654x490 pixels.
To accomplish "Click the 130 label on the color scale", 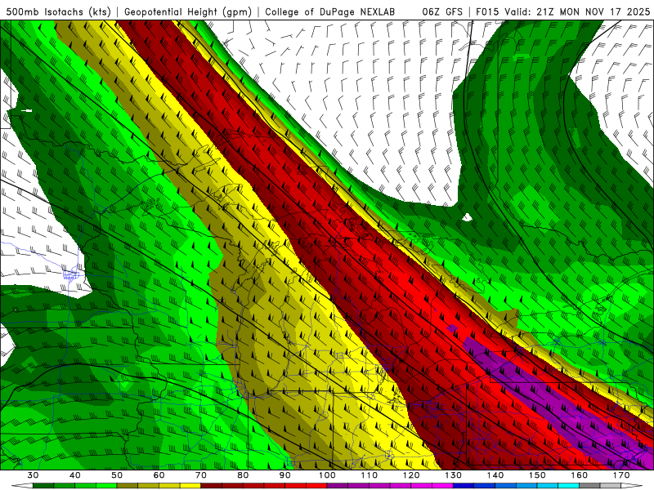I will 453,475.
